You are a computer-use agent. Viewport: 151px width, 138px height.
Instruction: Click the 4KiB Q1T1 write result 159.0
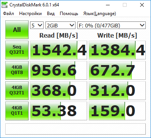pyautogui.click(x=117, y=111)
